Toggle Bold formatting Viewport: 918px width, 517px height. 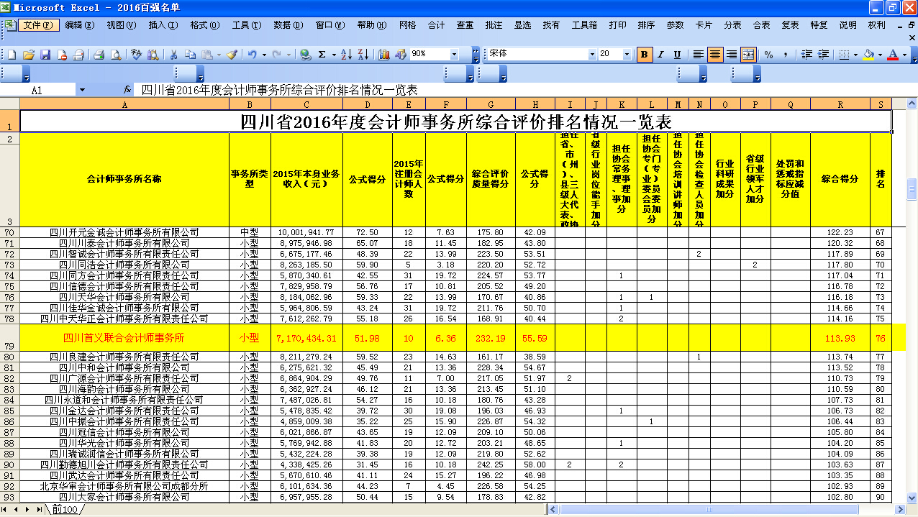[644, 55]
